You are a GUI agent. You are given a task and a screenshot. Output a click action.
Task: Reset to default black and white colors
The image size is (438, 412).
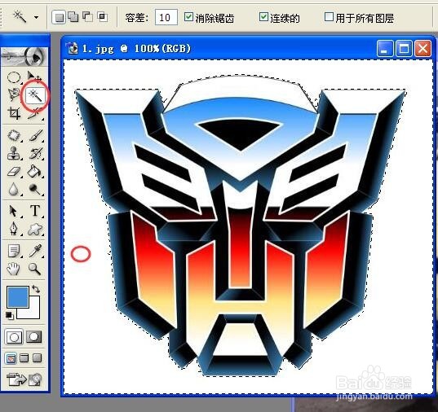point(10,315)
